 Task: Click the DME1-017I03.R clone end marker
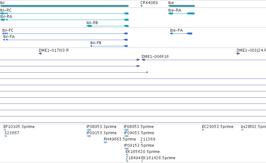[40, 53]
